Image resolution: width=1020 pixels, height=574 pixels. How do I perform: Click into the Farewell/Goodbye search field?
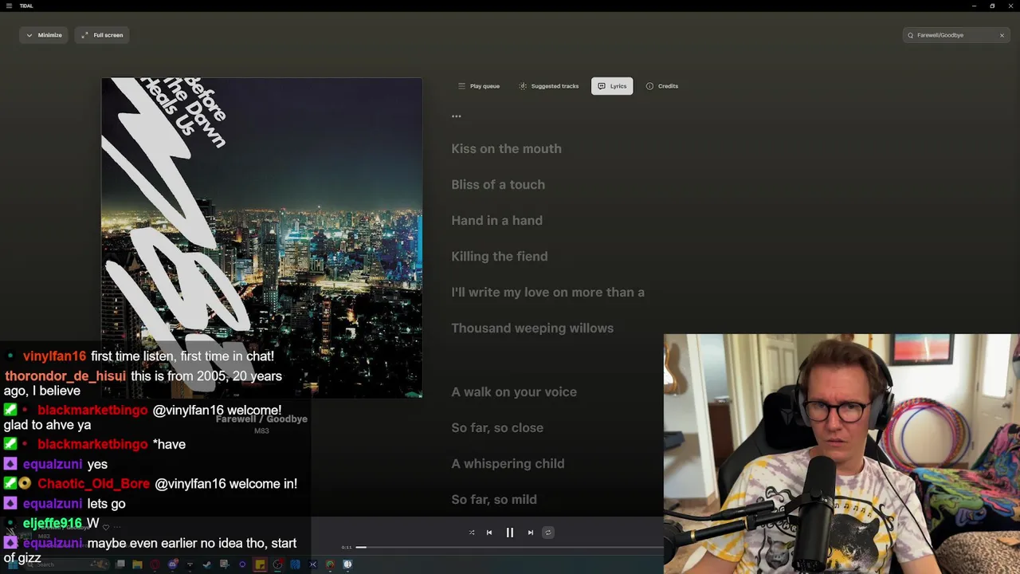[955, 35]
